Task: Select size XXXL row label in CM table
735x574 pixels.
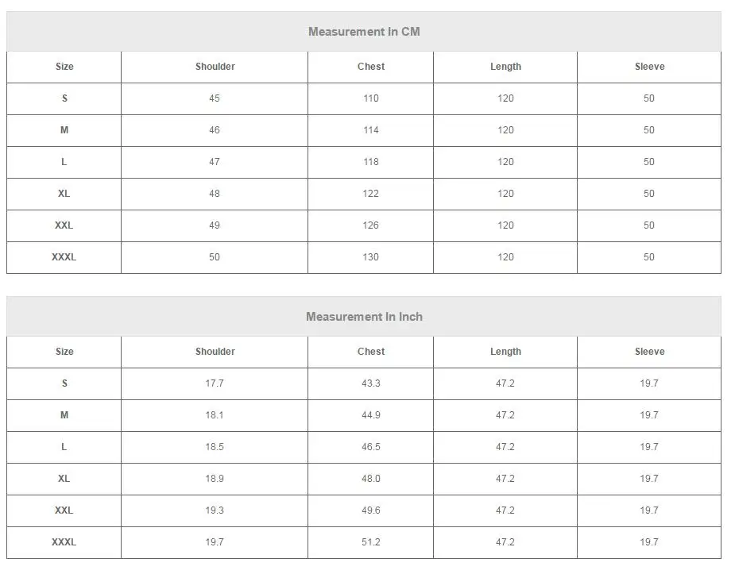Action: (64, 257)
